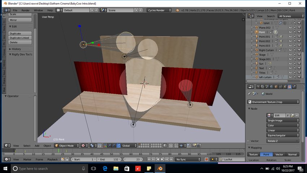Viewport: 307px width, 173px height.
Task: Play the animation forward
Action: pos(162,160)
